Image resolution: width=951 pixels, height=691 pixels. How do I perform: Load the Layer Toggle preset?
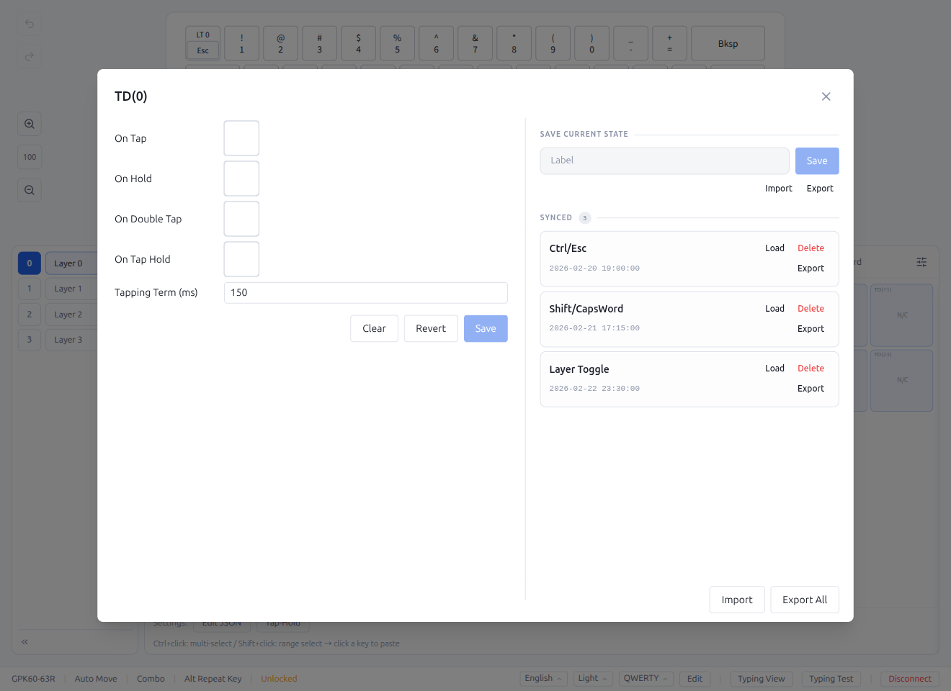(x=774, y=369)
